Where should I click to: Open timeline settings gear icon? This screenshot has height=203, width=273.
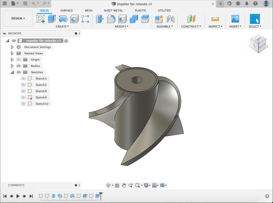(x=267, y=196)
